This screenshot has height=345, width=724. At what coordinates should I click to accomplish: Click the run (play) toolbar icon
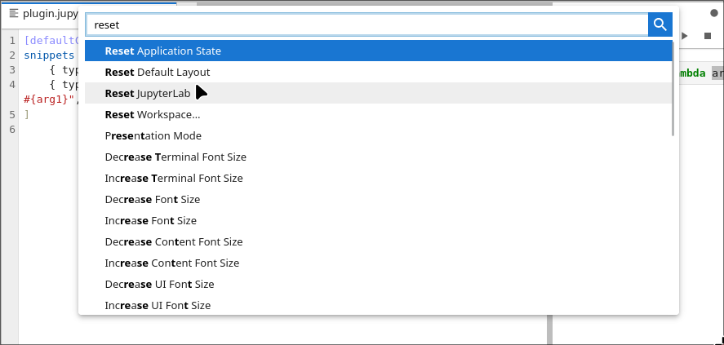pyautogui.click(x=685, y=36)
